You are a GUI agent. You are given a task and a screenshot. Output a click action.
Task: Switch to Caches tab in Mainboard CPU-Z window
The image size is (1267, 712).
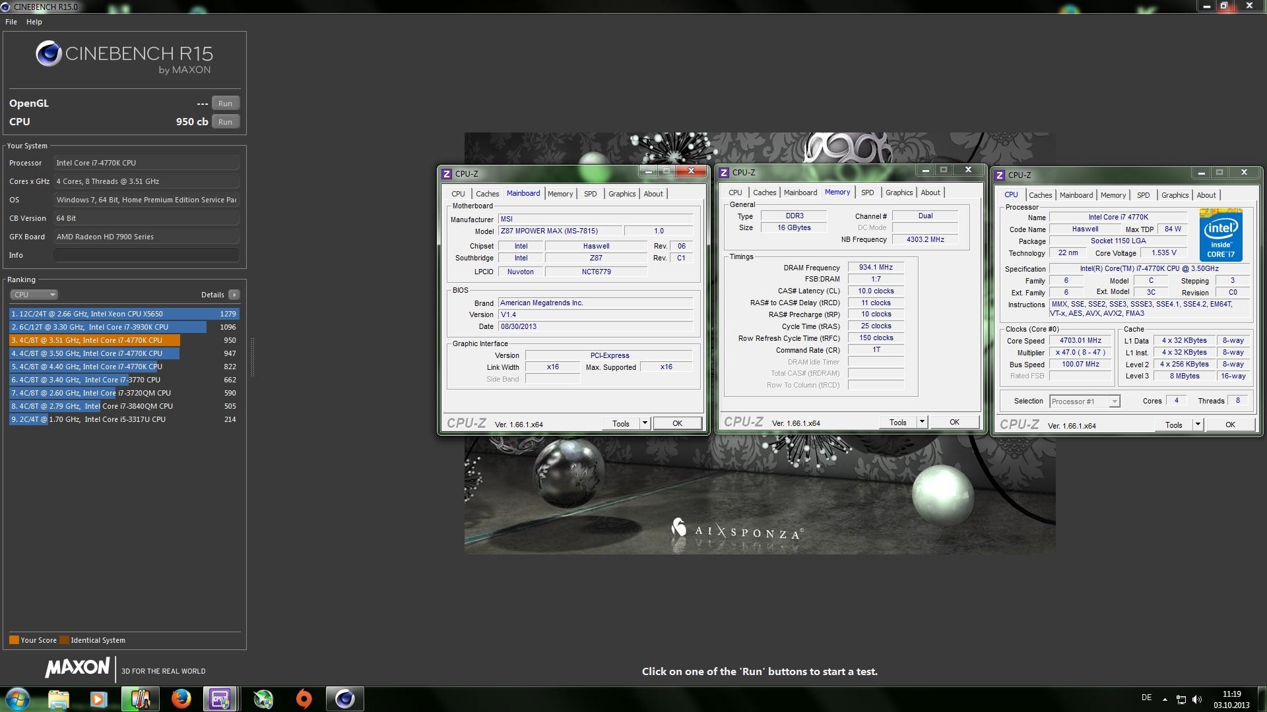[x=488, y=194]
